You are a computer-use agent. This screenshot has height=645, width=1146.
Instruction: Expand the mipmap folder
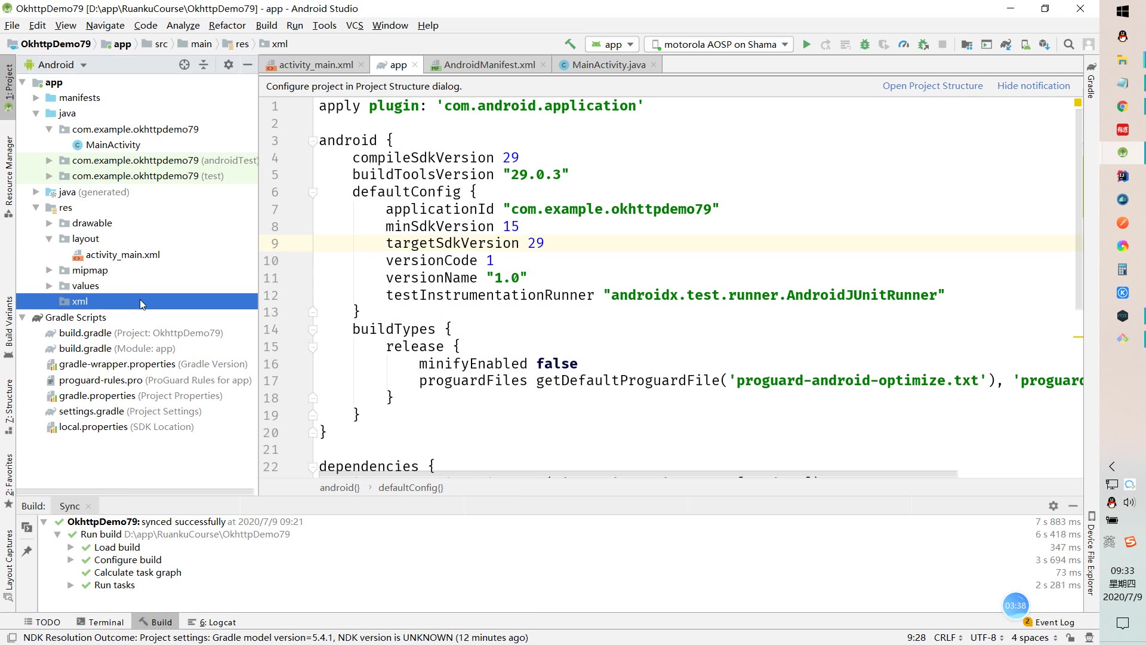tap(49, 270)
